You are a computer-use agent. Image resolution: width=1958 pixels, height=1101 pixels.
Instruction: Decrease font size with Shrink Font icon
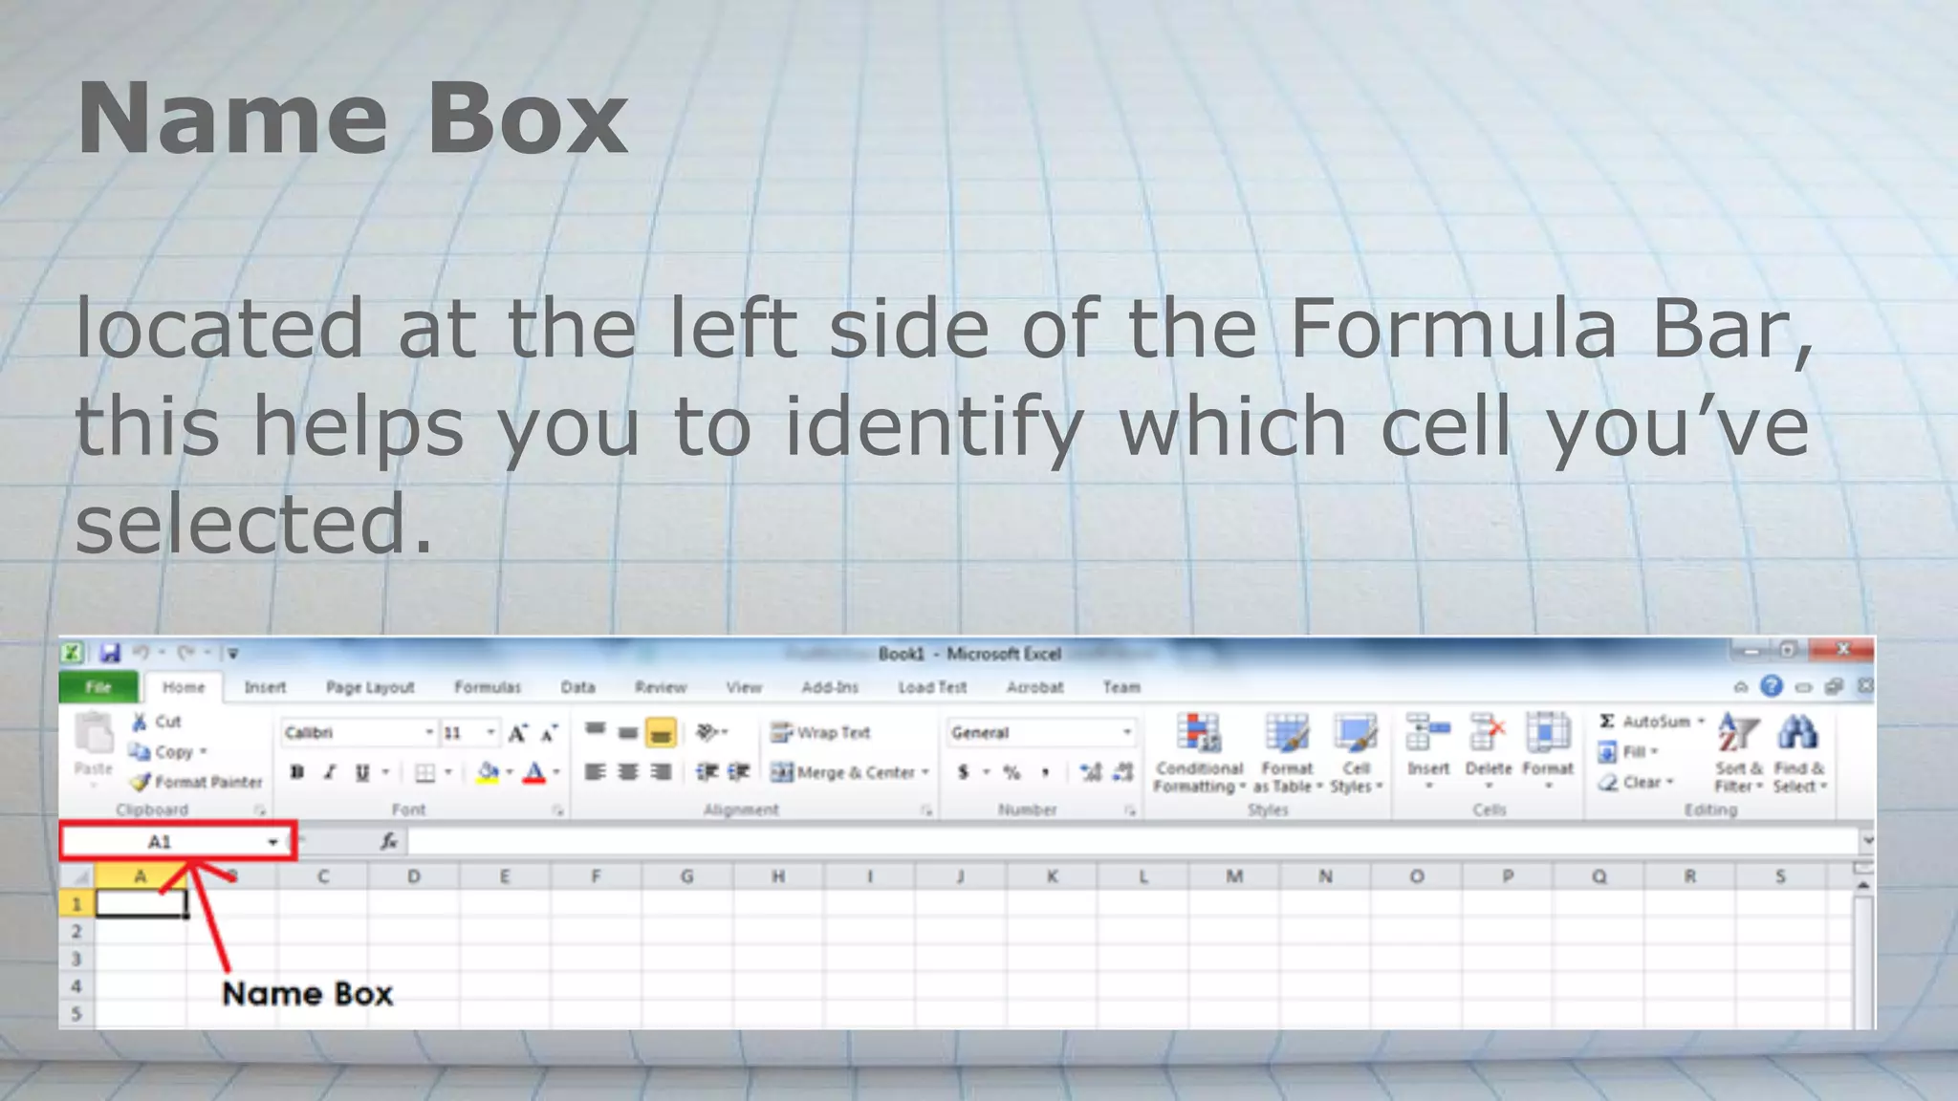click(549, 733)
